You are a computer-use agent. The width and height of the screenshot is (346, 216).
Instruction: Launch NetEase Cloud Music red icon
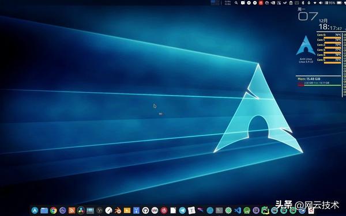pyautogui.click(x=164, y=210)
